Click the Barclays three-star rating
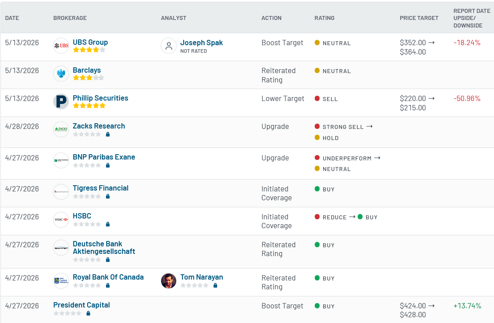 click(x=89, y=78)
